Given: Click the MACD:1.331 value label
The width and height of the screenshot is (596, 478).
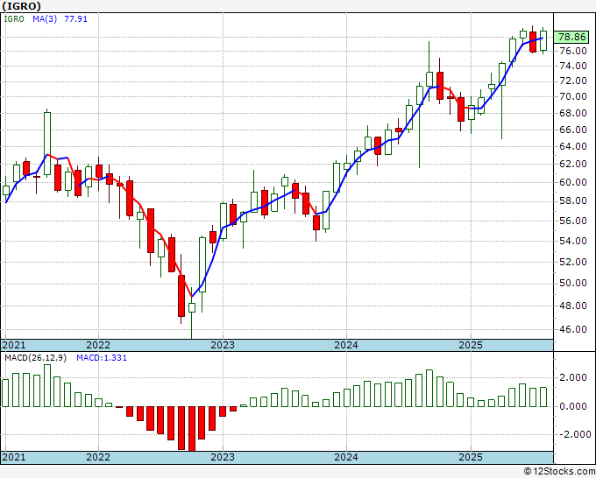Looking at the screenshot, I should tap(102, 358).
